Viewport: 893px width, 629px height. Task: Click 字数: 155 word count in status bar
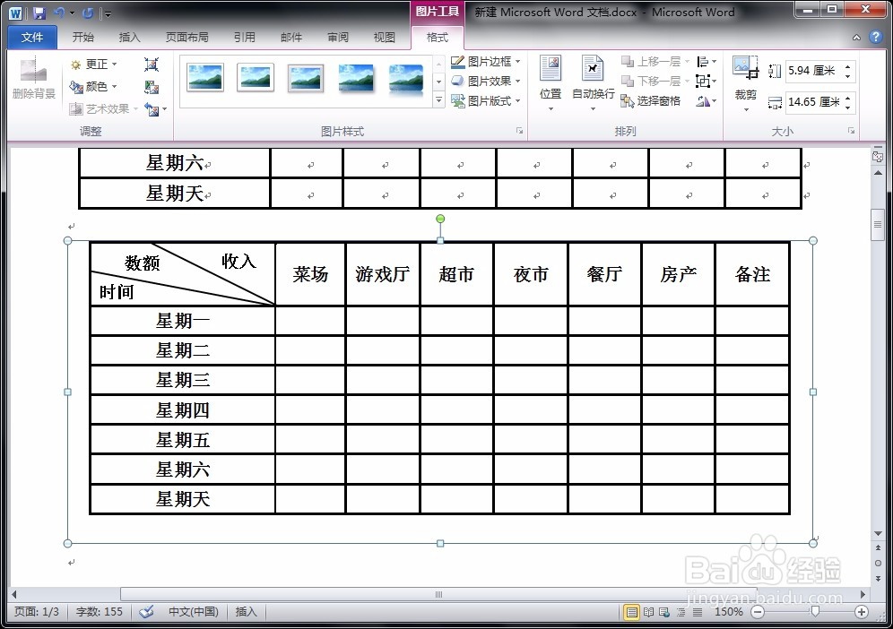99,612
